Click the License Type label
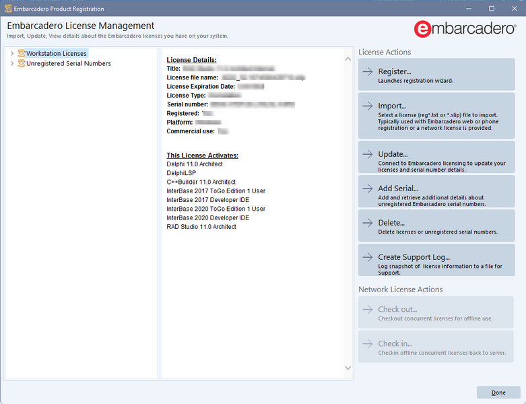The height and width of the screenshot is (404, 526). (186, 95)
